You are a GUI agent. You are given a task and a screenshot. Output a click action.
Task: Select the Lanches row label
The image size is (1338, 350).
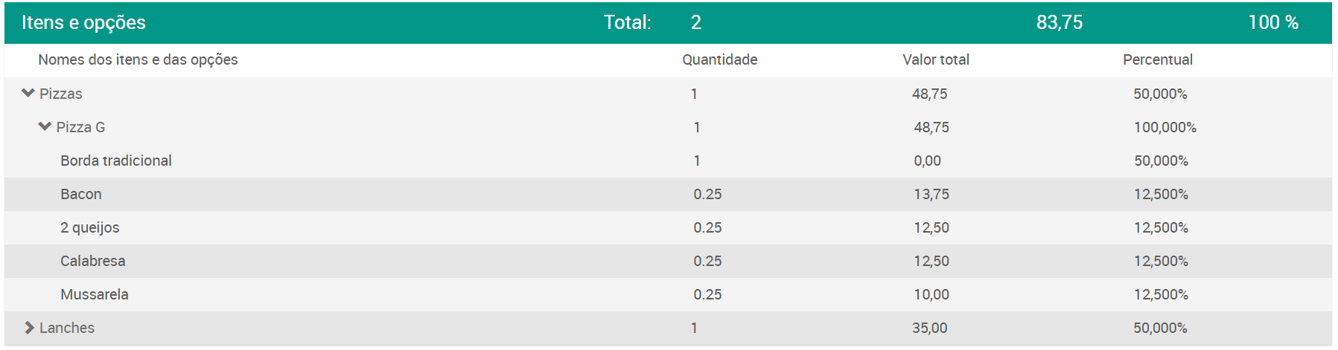67,328
